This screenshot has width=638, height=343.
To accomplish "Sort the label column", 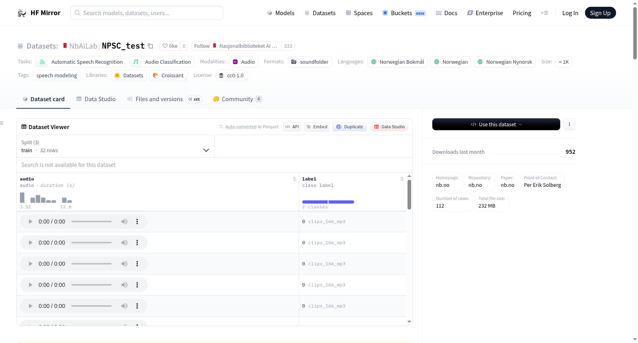I will 402,179.
